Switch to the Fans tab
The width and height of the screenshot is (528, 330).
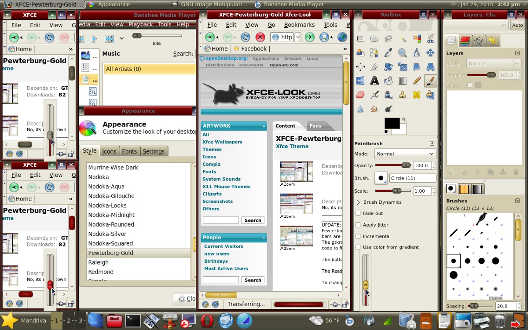tap(315, 126)
